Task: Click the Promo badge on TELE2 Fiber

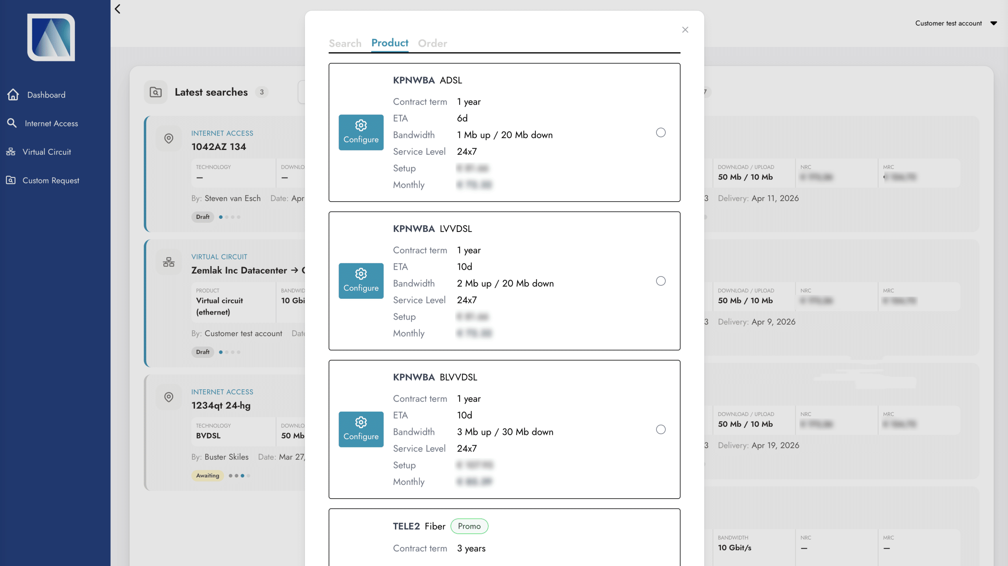Action: [x=469, y=526]
